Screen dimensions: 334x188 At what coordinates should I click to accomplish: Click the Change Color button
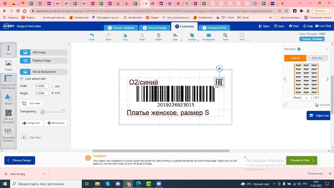point(31,123)
